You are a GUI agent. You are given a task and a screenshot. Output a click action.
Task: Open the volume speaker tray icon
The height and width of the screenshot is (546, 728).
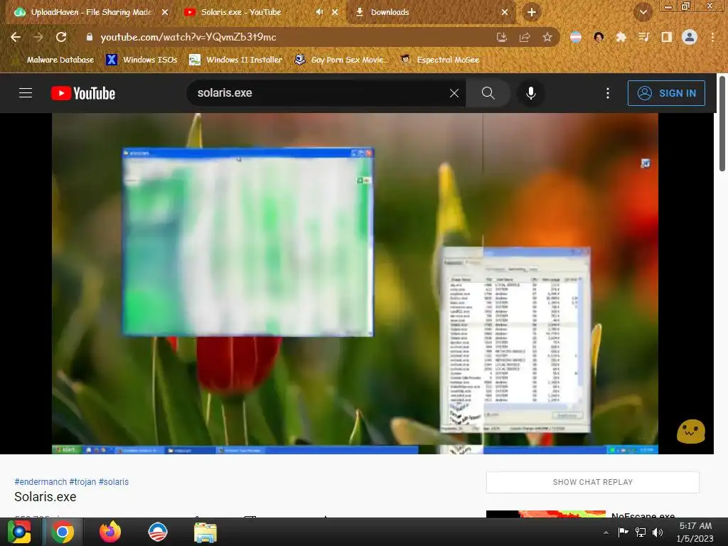(658, 532)
